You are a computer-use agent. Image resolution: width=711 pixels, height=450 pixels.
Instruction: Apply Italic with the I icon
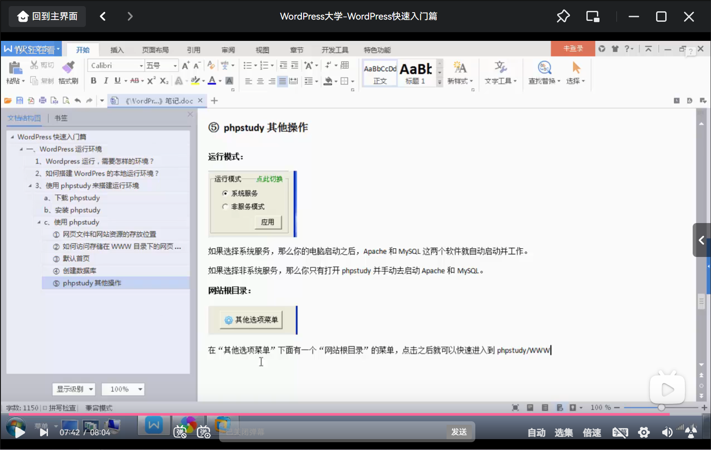(x=105, y=81)
